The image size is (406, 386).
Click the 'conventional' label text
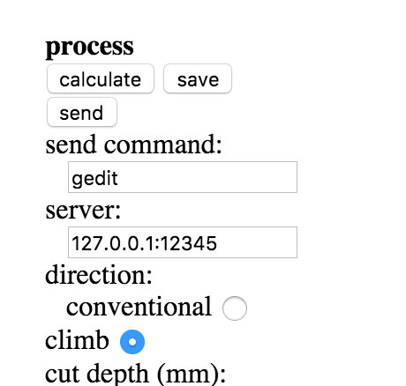coord(139,307)
